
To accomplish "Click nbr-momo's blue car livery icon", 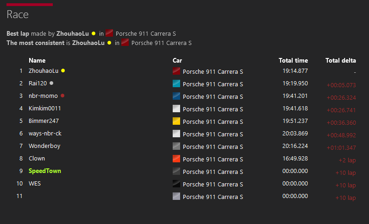I will (176, 96).
